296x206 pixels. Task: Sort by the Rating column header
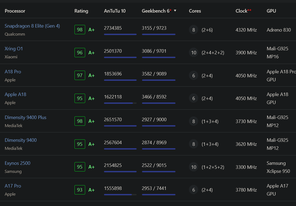click(81, 11)
